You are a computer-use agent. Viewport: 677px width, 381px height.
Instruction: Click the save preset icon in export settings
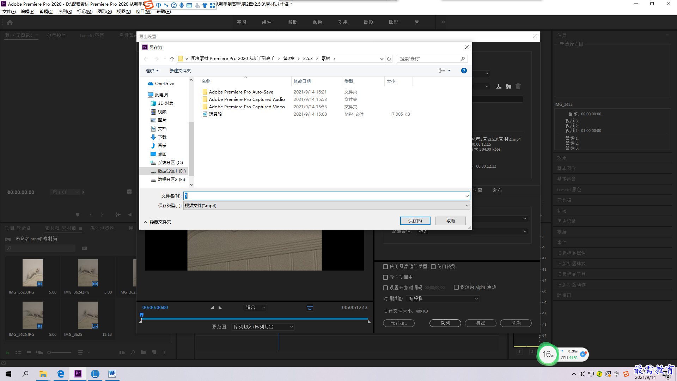(499, 86)
